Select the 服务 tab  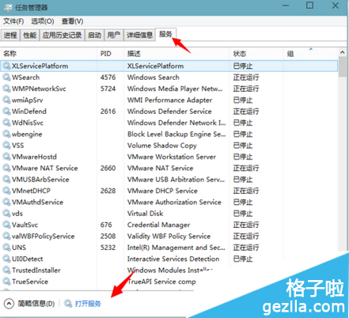(165, 34)
